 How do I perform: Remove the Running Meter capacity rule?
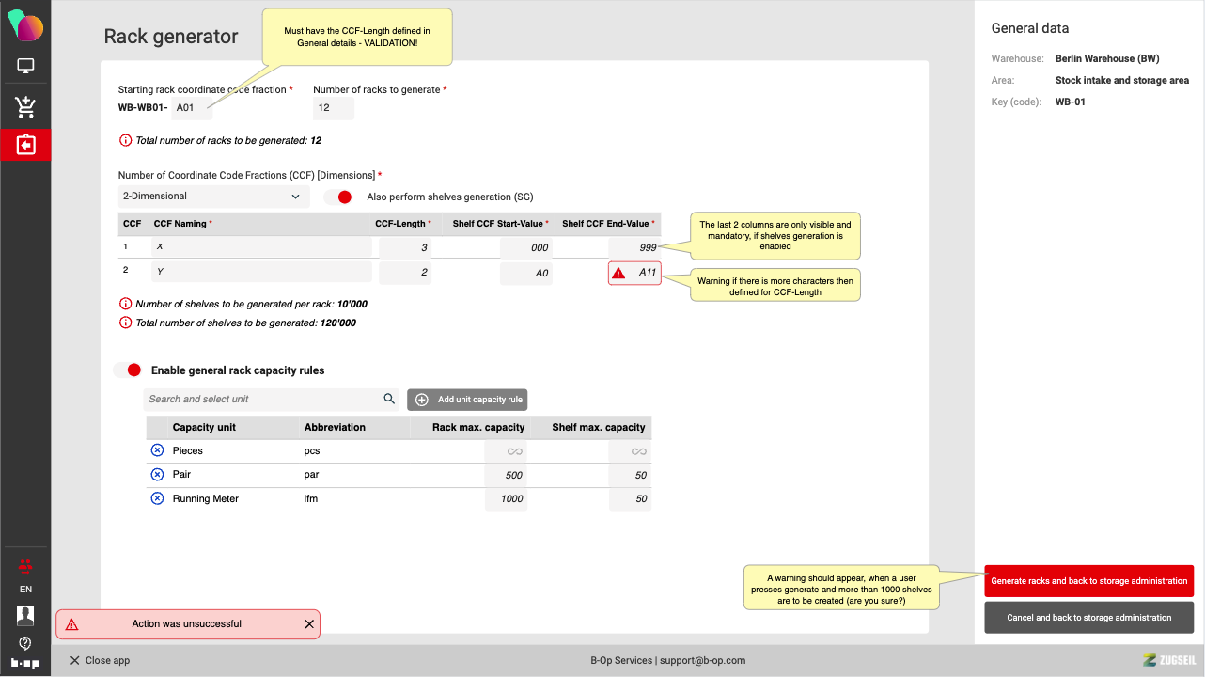pyautogui.click(x=158, y=499)
